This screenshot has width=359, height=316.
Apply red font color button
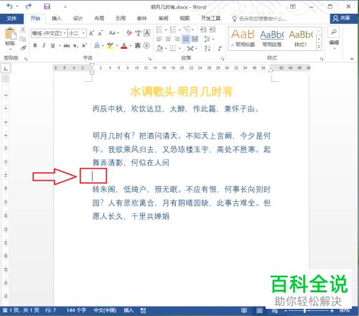point(124,45)
